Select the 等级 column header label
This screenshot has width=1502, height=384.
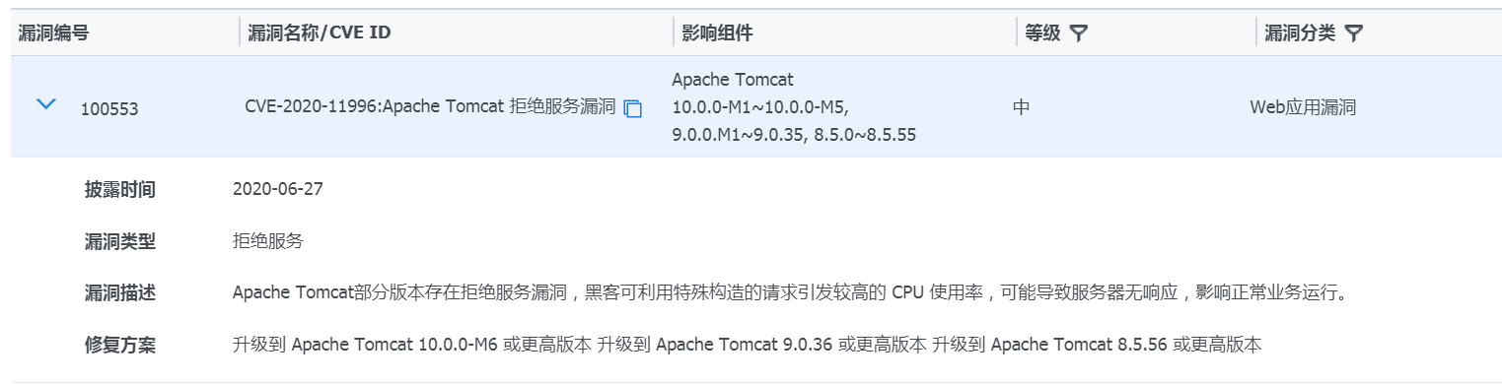(x=1042, y=33)
